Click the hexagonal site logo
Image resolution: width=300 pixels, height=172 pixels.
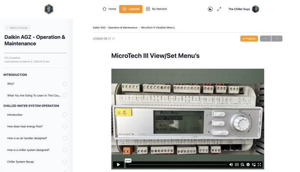click(x=49, y=9)
